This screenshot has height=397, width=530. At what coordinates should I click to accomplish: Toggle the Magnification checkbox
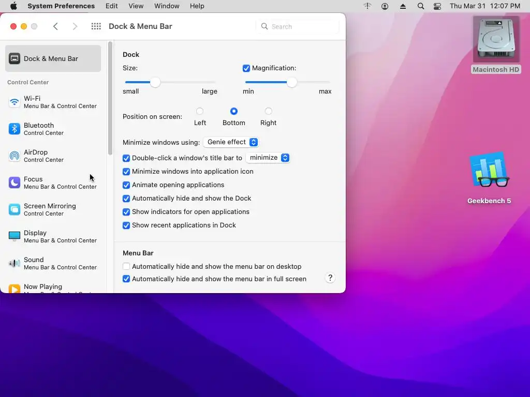point(246,68)
